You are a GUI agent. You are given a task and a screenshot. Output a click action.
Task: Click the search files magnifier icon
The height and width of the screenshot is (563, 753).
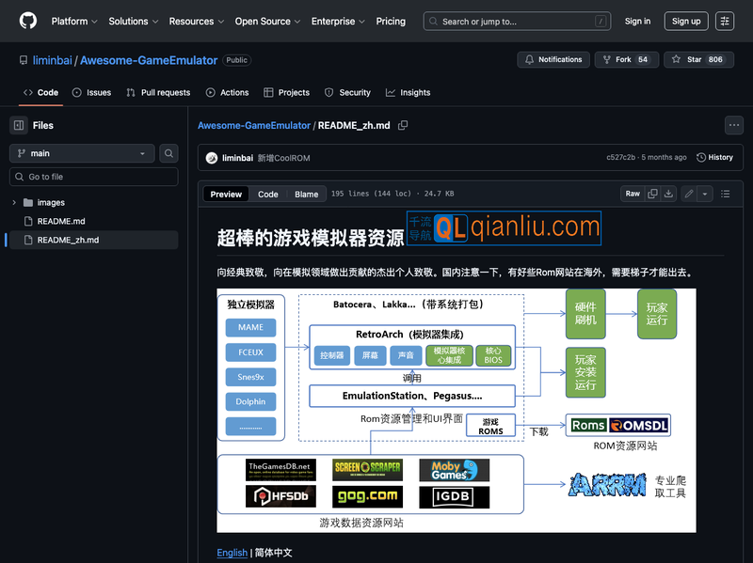point(168,153)
